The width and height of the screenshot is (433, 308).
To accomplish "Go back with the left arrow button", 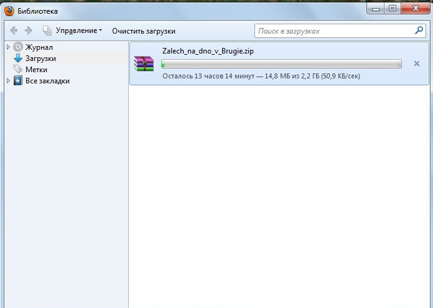I will 14,30.
